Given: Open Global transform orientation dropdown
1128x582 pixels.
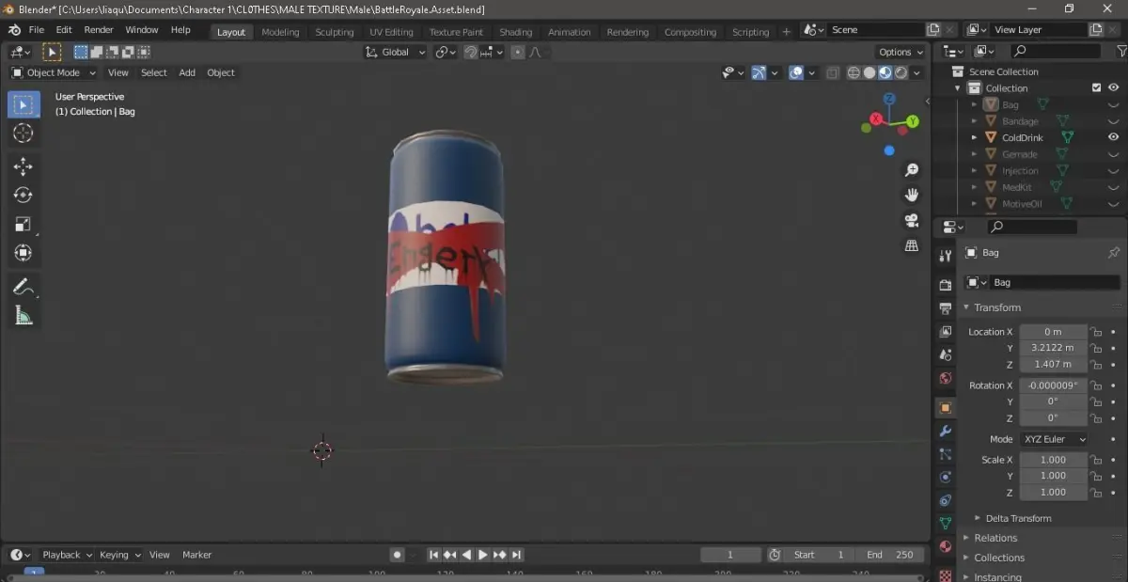Looking at the screenshot, I should point(395,52).
